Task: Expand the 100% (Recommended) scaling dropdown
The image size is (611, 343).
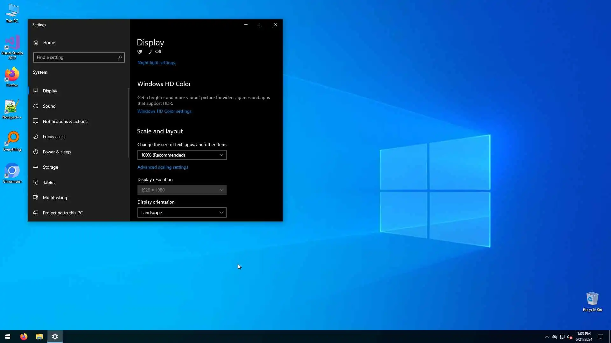Action: [182, 155]
